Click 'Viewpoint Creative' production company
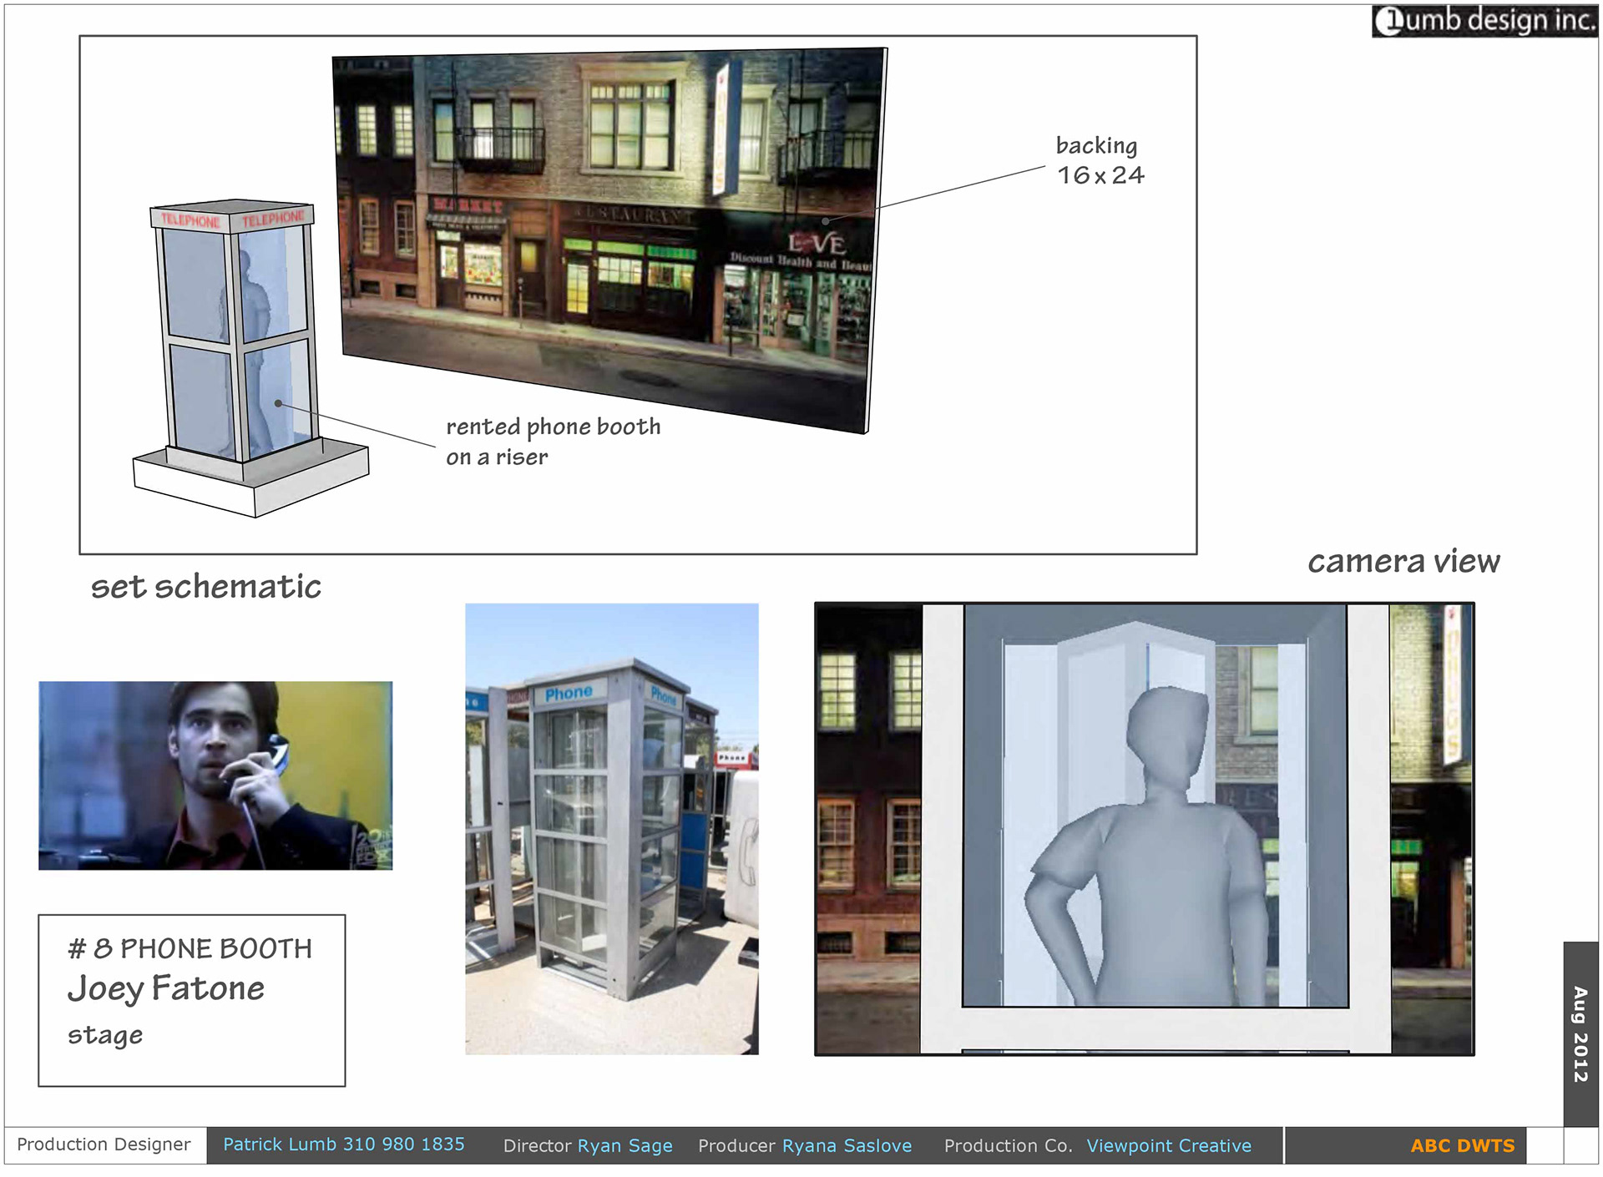Viewport: 1603px width, 1177px height. click(1168, 1146)
